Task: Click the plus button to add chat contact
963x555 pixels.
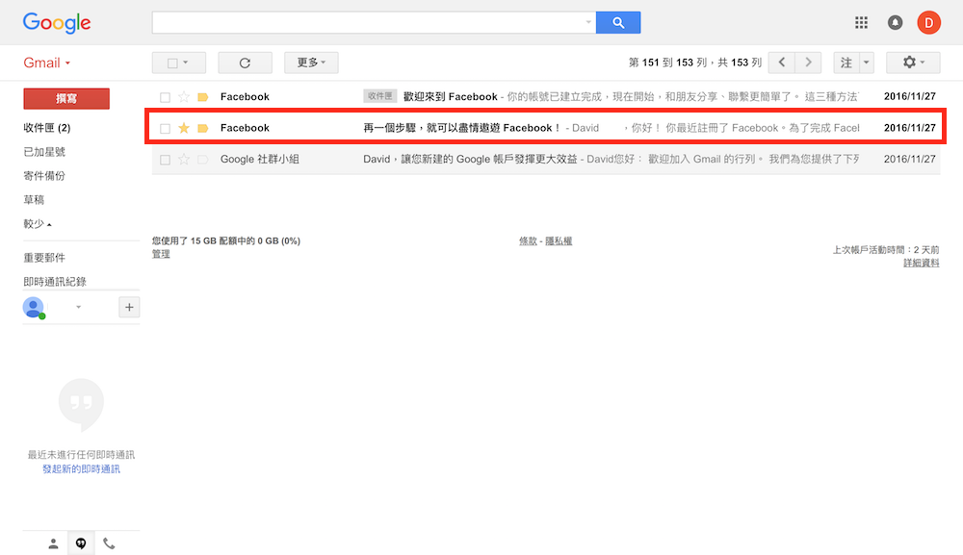Action: pos(129,307)
